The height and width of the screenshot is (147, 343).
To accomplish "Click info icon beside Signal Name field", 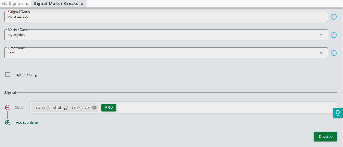I will pos(334,17).
